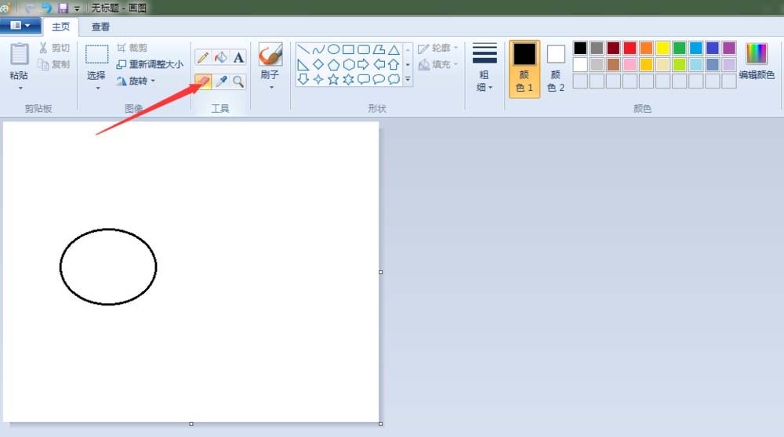The image size is (784, 437).
Task: Choose the Curve shape
Action: pos(318,49)
